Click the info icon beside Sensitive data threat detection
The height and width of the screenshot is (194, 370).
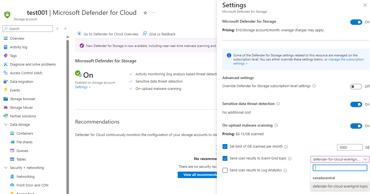click(278, 104)
